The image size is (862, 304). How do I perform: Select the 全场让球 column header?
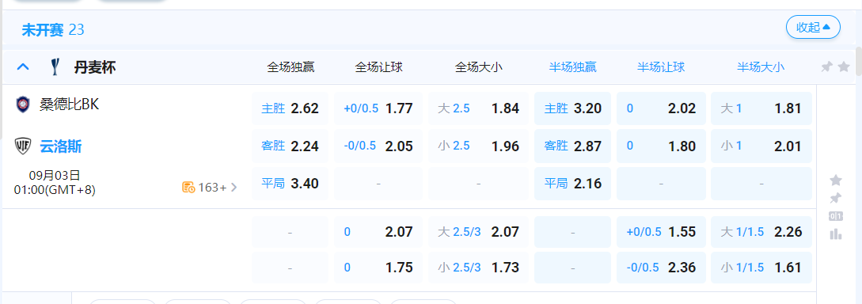click(379, 67)
